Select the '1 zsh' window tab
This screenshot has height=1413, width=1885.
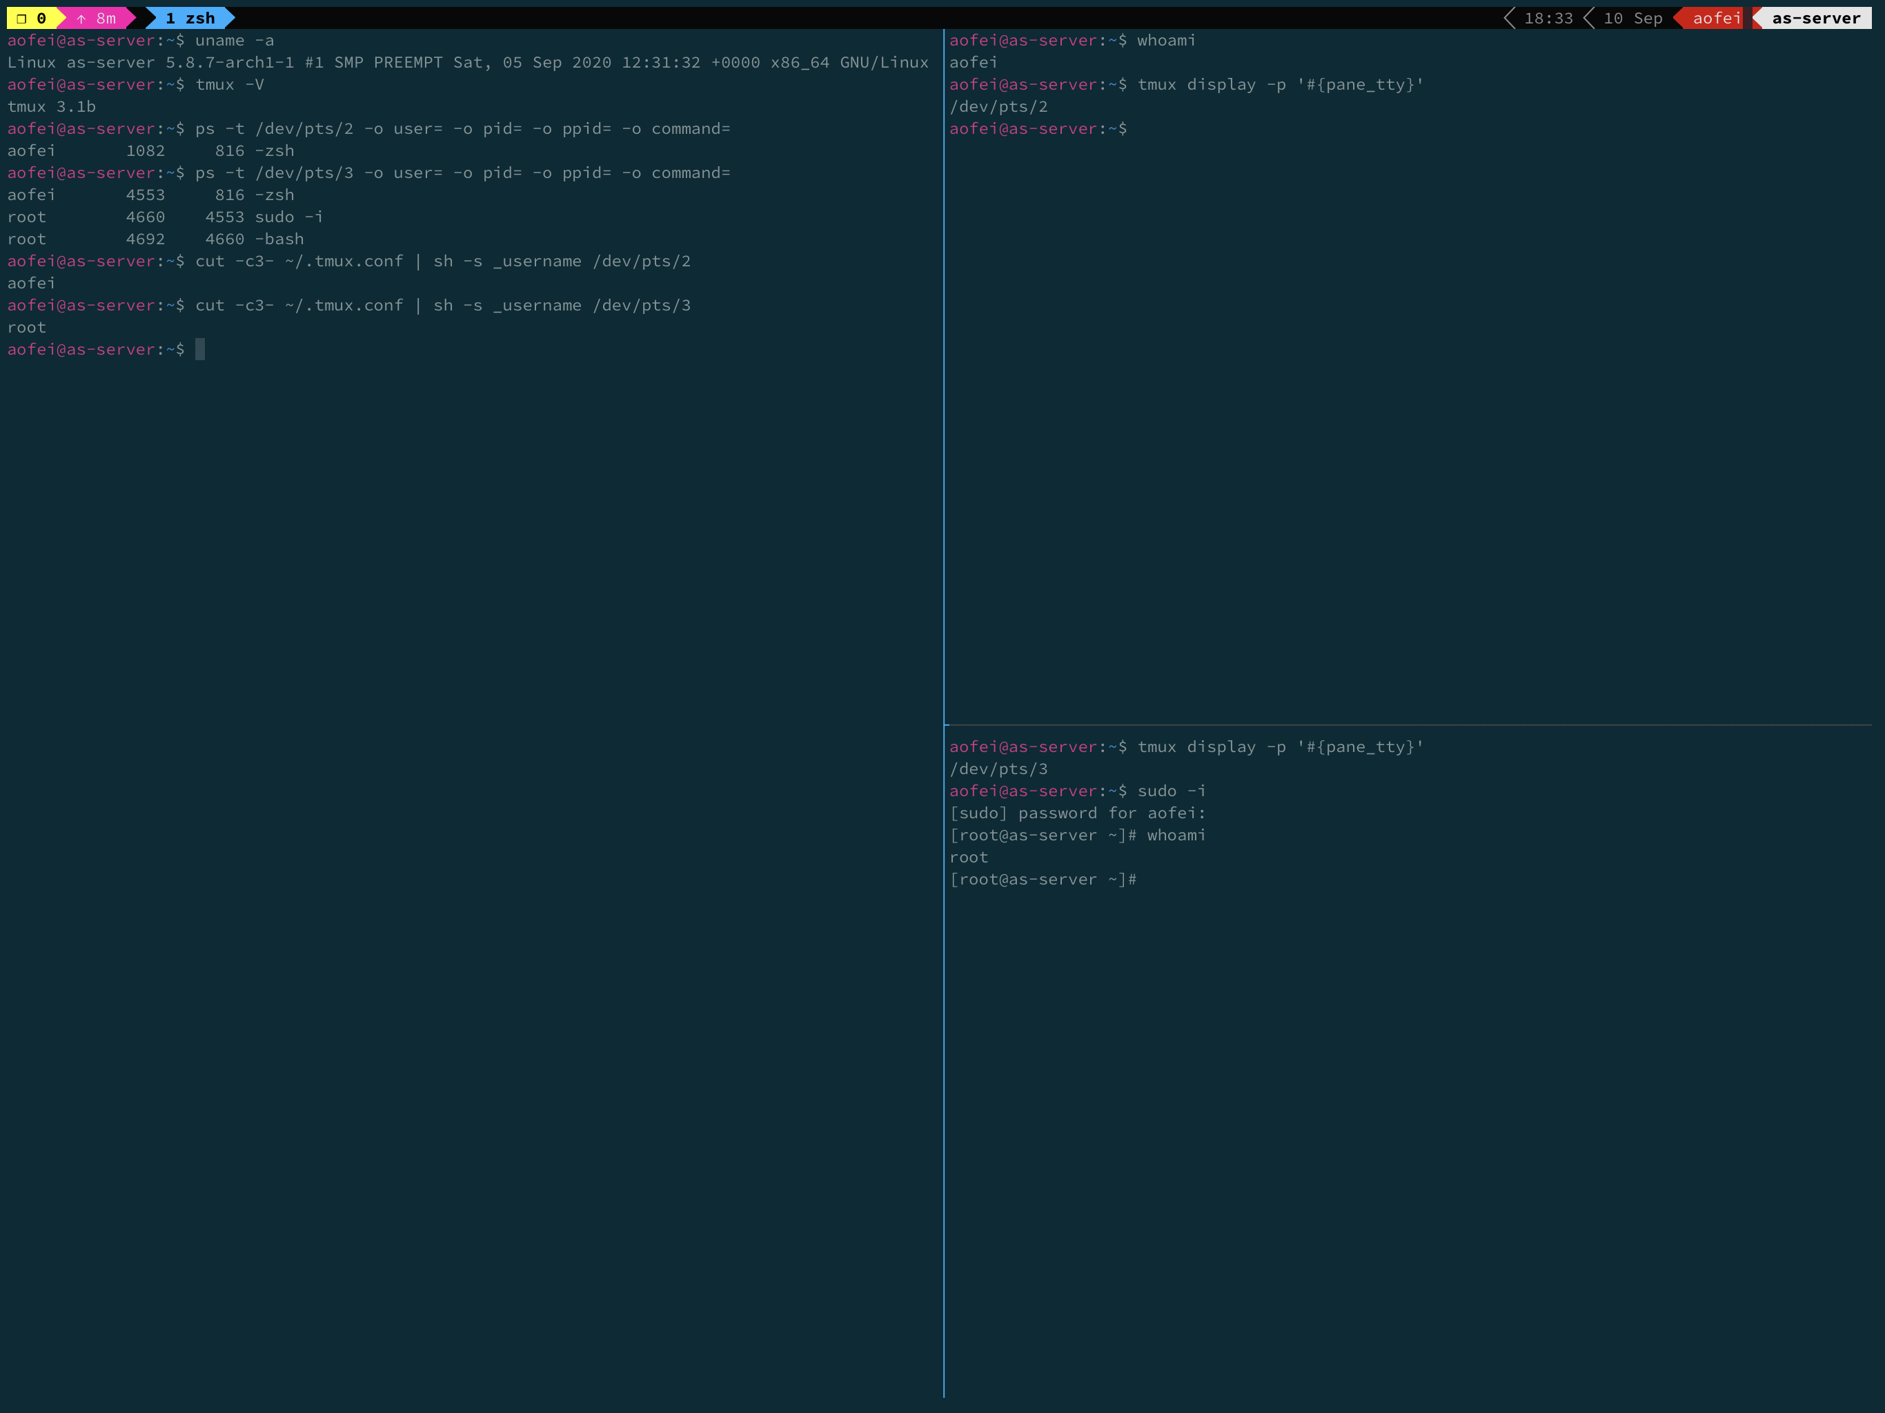(190, 18)
